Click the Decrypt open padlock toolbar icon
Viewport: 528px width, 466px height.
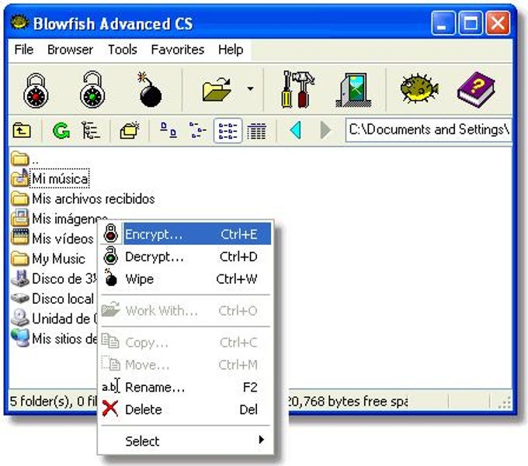coord(92,90)
